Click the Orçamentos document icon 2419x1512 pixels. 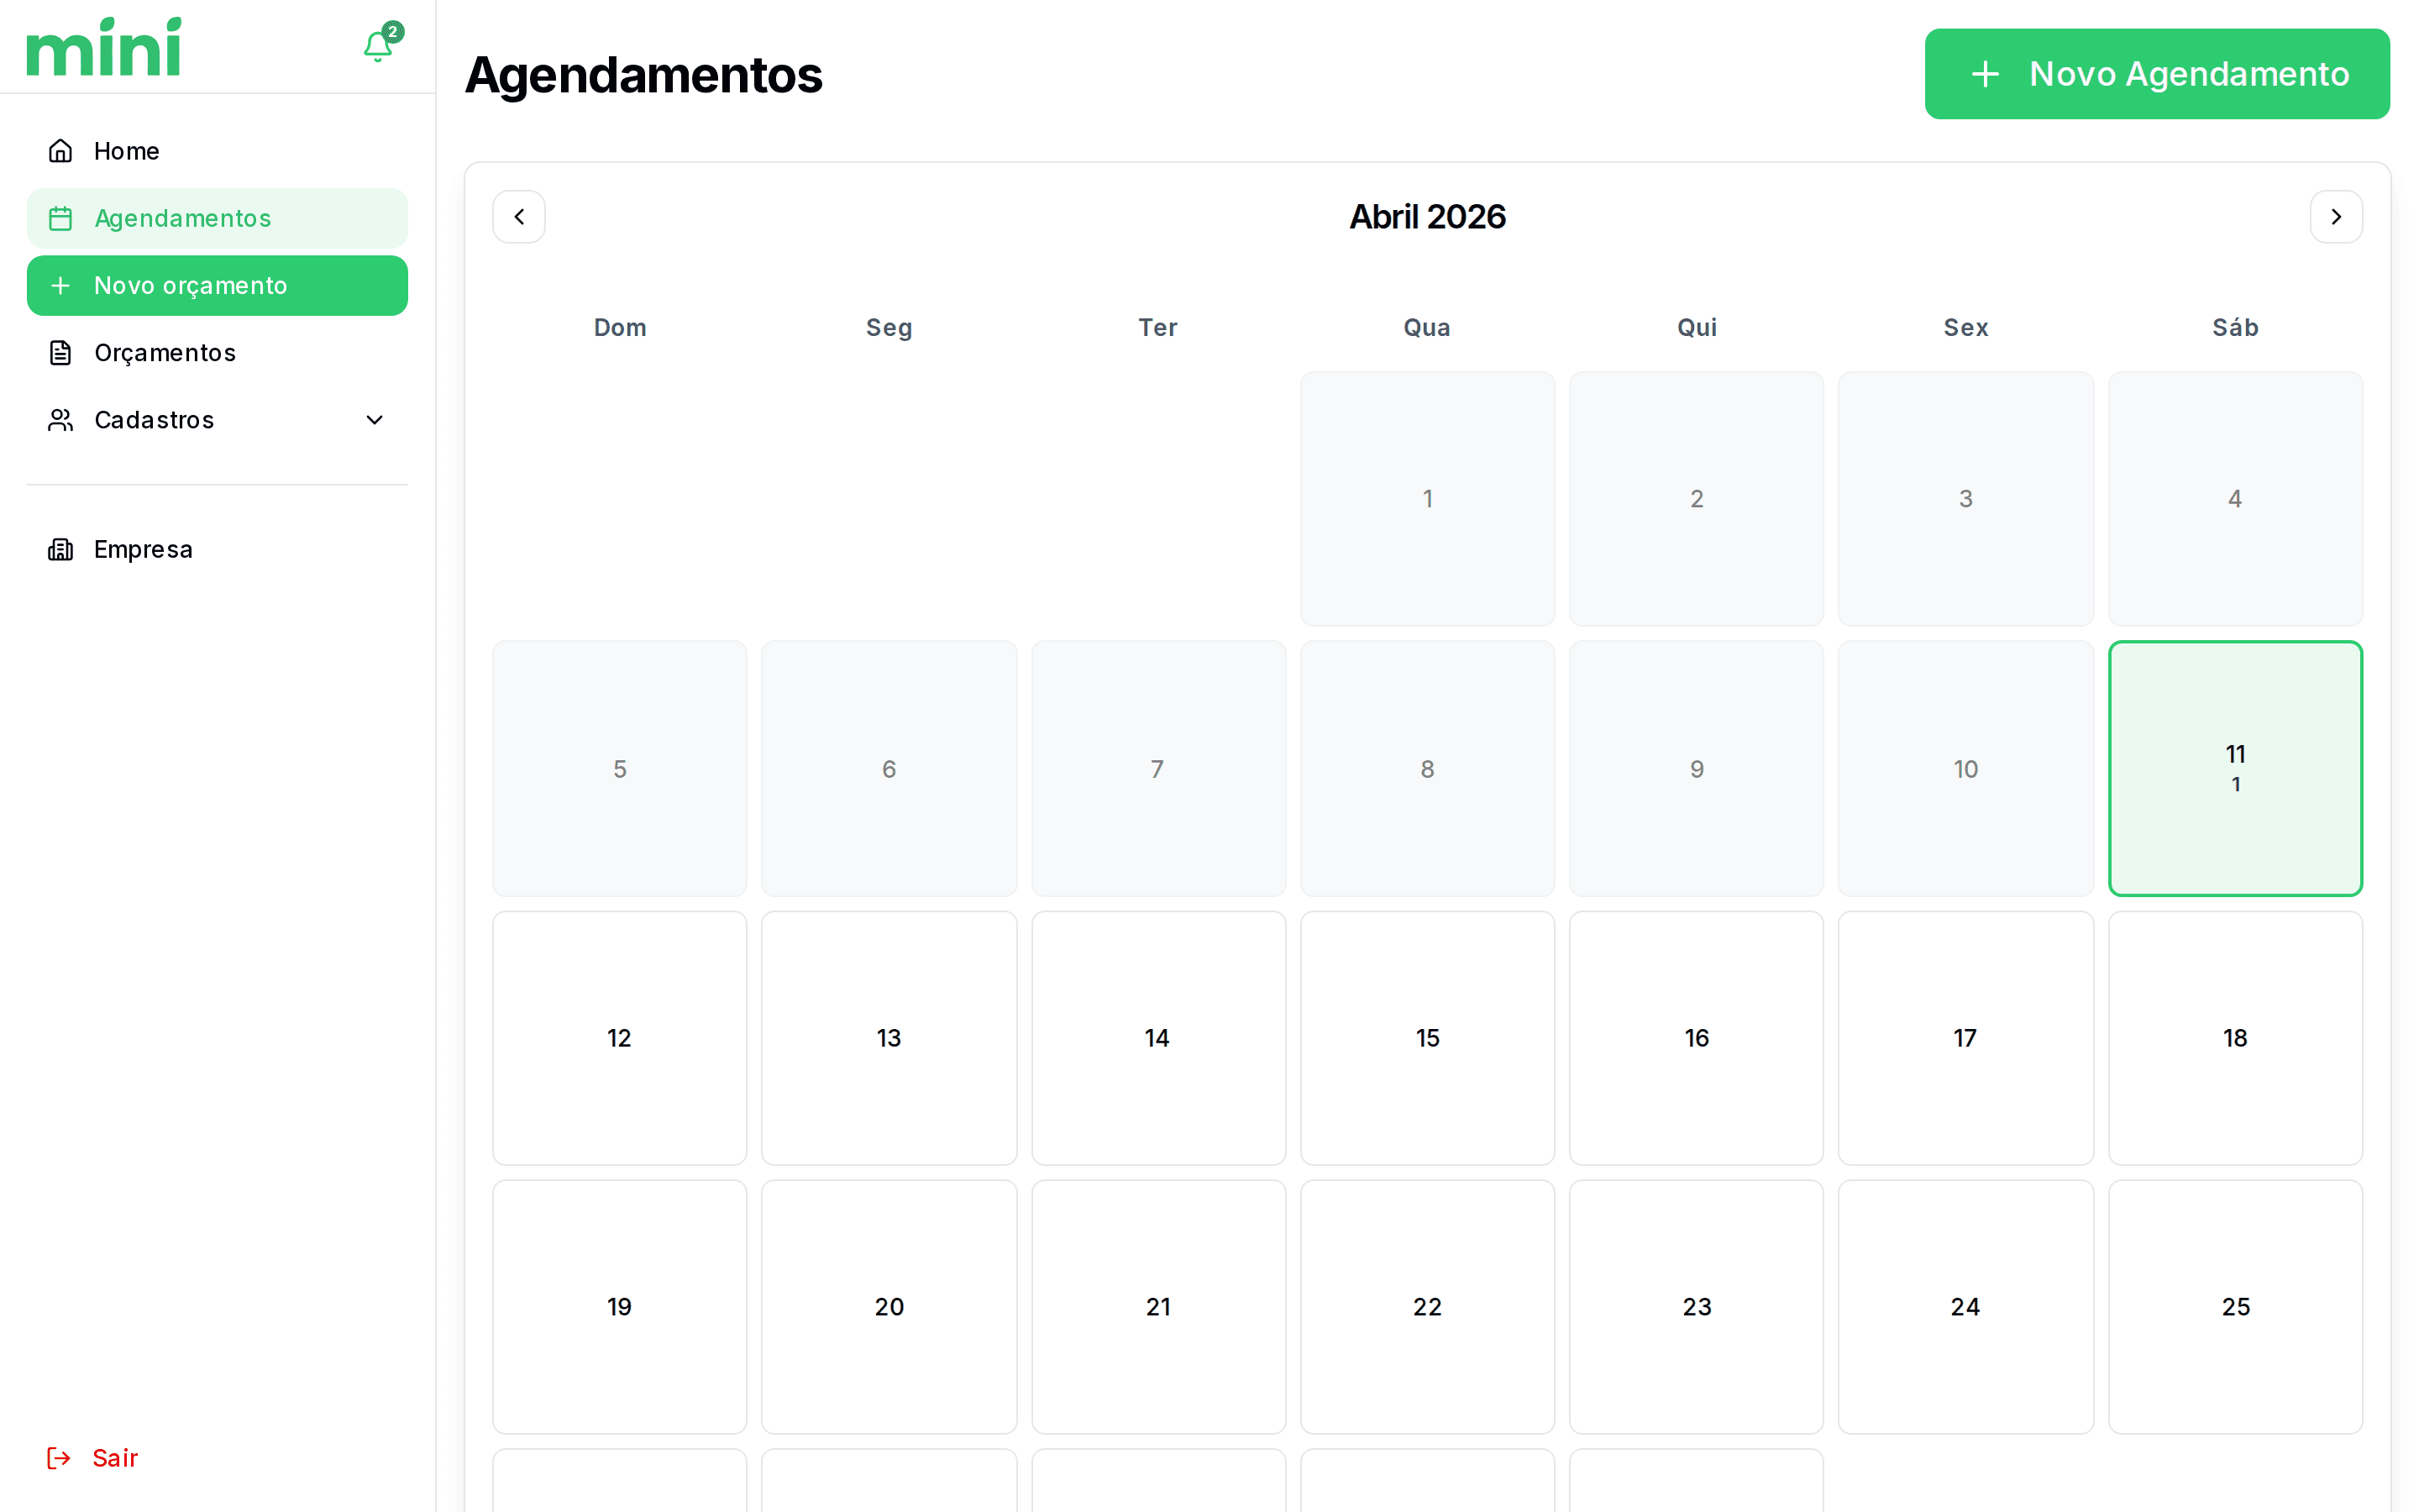coord(61,353)
